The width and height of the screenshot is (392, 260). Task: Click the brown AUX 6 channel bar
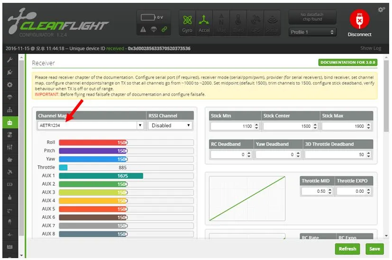tap(126, 217)
